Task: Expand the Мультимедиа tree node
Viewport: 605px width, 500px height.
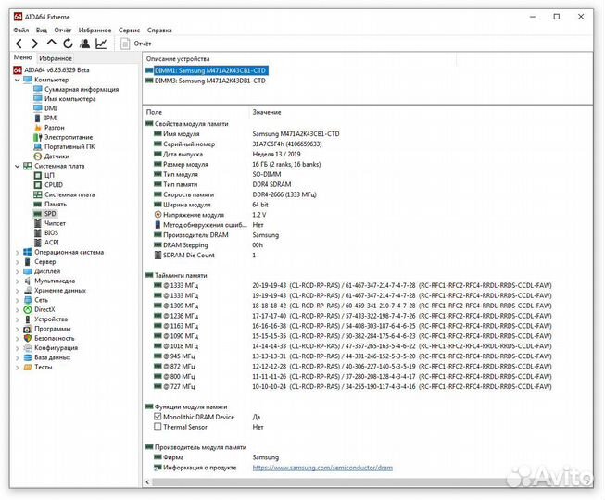Action: click(17, 281)
